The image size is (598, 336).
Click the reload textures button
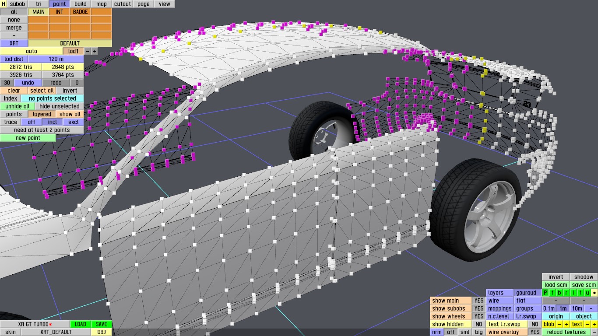[x=566, y=332]
